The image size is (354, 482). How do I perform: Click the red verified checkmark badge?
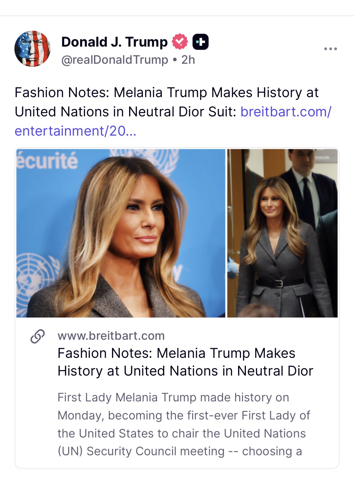click(180, 42)
